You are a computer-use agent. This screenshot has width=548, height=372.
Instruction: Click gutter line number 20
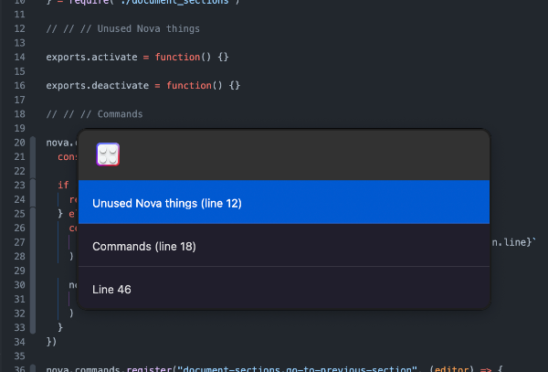19,143
